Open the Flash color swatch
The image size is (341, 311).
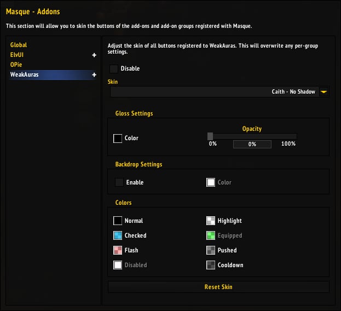coord(118,250)
